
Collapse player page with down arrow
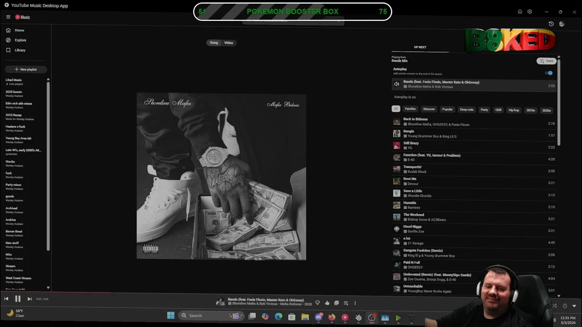point(574,306)
